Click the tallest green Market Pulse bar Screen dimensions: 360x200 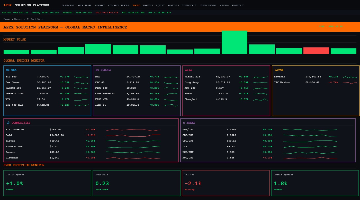[235, 42]
